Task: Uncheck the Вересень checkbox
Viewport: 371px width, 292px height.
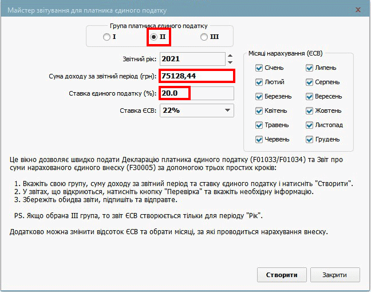Action: pos(309,97)
